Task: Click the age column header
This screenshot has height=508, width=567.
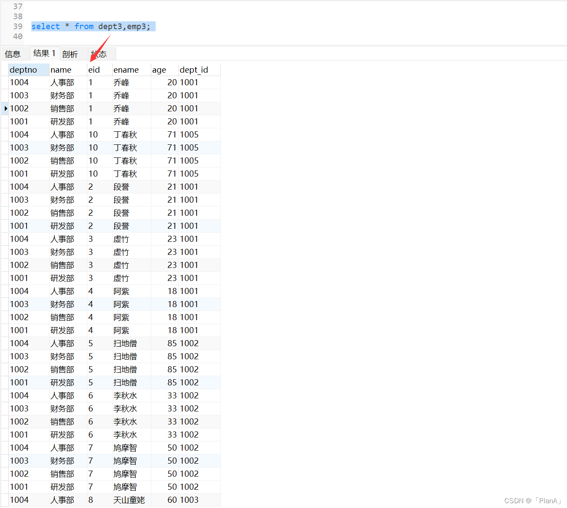Action: [164, 70]
